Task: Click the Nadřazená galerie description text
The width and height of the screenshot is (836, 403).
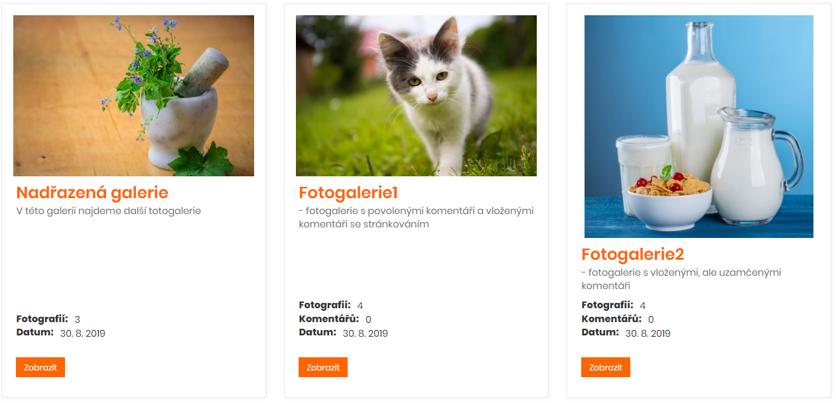Action: (x=108, y=211)
